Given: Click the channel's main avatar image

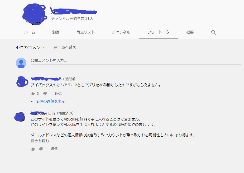Looking at the screenshot, I should pos(35,14).
